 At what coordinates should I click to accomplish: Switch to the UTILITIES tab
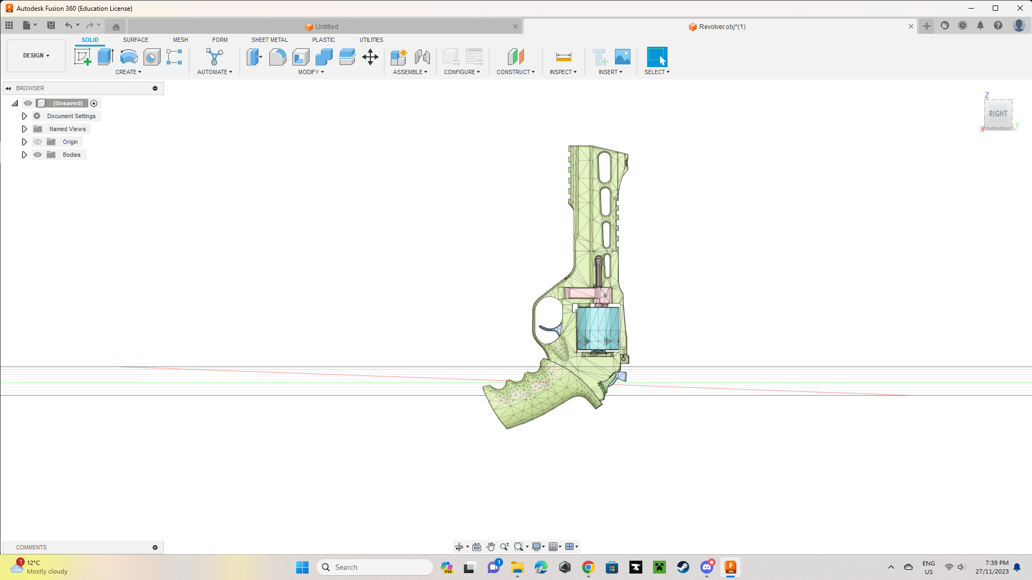pyautogui.click(x=371, y=40)
